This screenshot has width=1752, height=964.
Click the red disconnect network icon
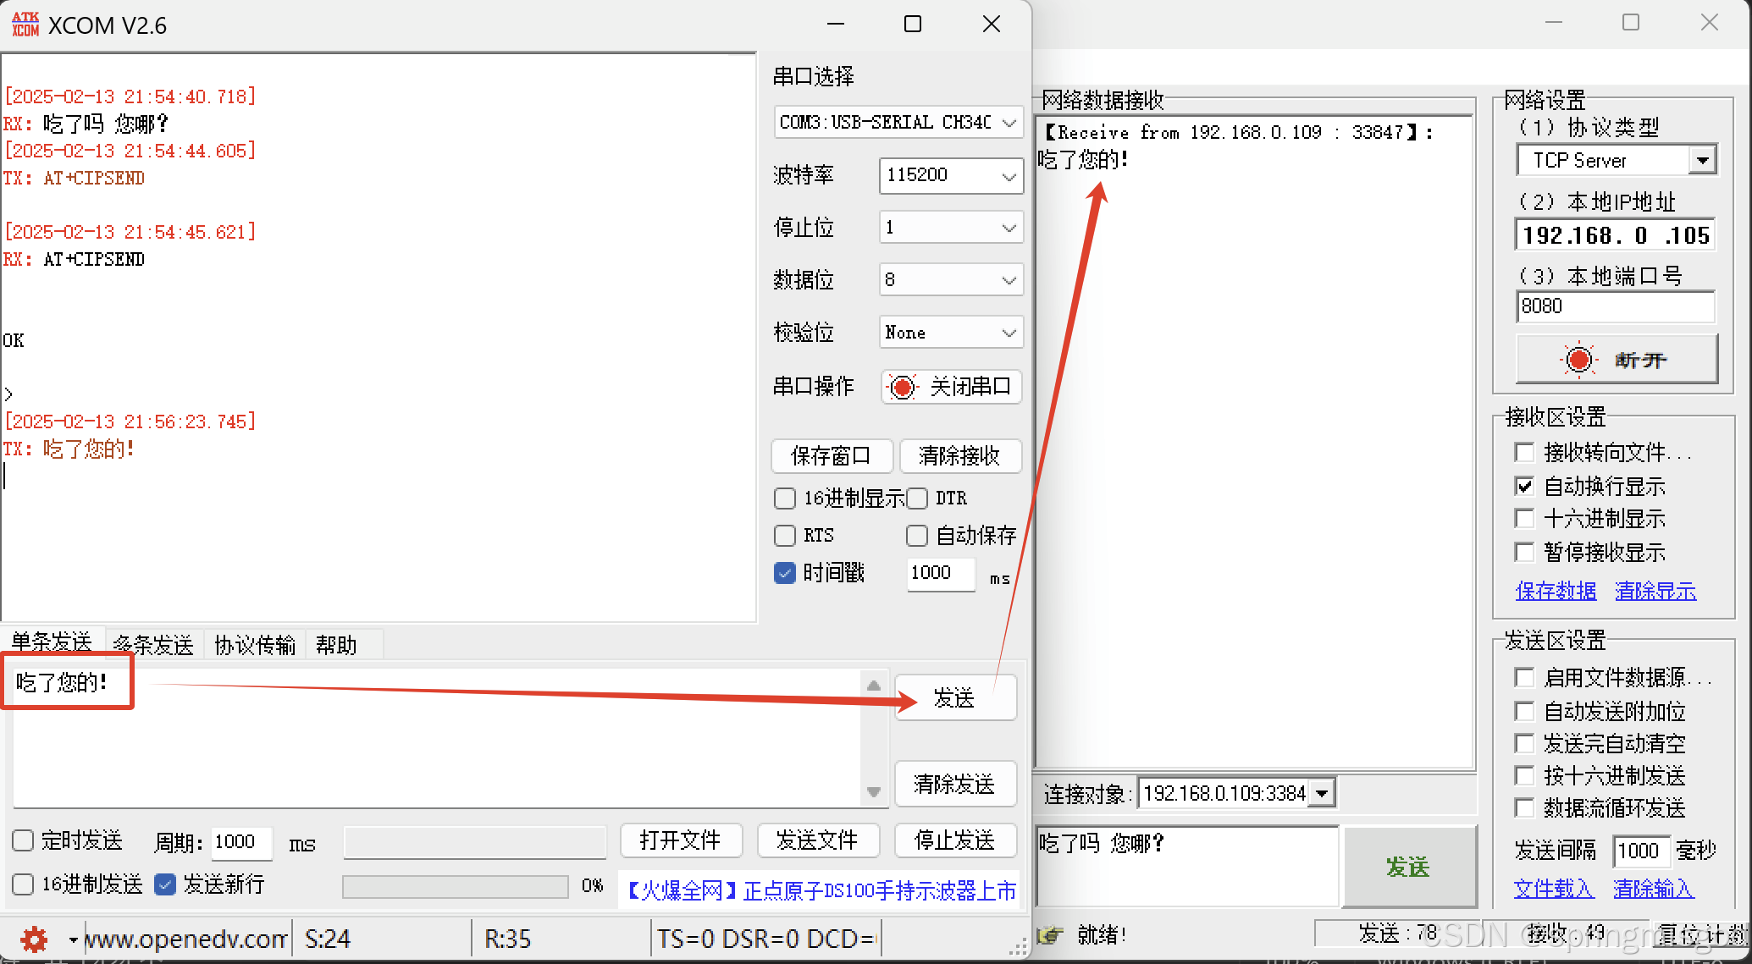1578,360
